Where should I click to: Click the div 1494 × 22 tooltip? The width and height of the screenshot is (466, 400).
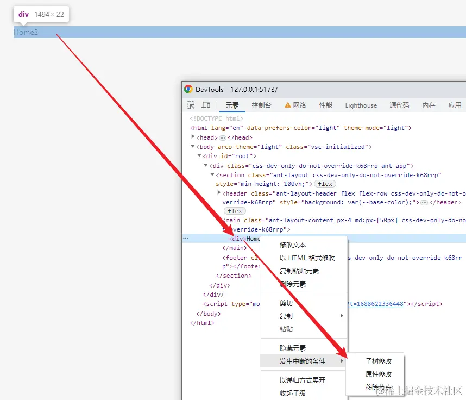point(41,14)
